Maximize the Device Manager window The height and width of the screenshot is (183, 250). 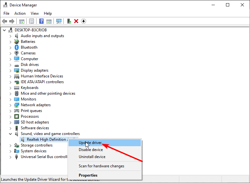[x=228, y=5]
